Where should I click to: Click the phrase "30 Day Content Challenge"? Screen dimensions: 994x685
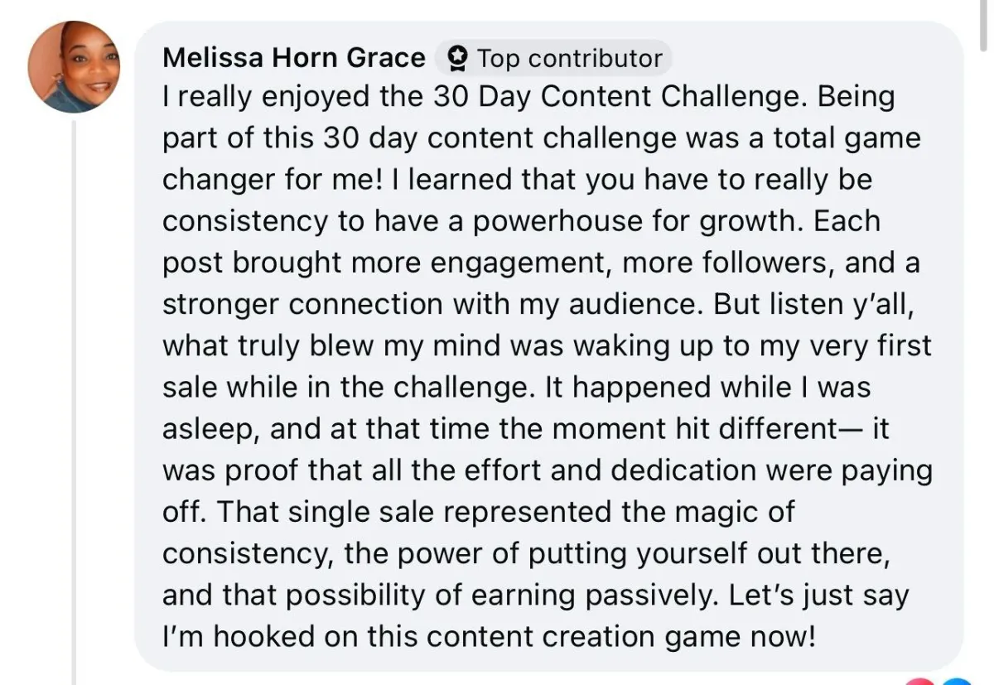[620, 98]
